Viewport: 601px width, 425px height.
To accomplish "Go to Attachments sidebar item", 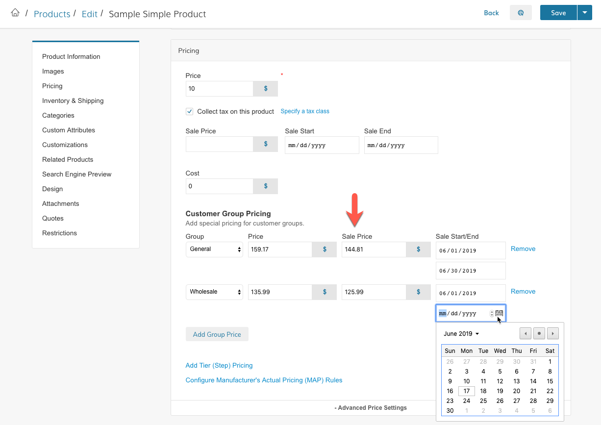I will click(60, 203).
